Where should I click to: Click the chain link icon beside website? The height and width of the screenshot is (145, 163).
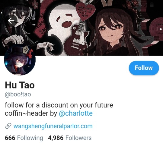pyautogui.click(x=8, y=126)
